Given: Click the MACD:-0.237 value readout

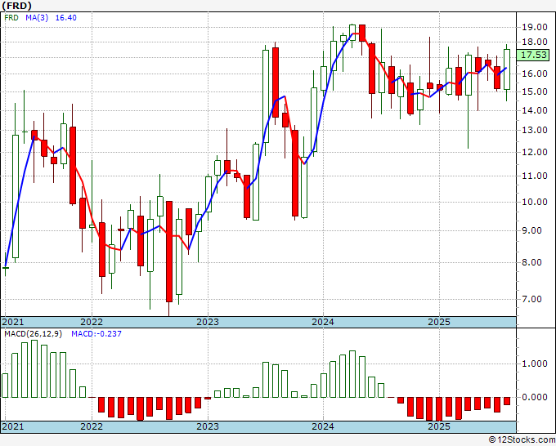Looking at the screenshot, I should (96, 334).
